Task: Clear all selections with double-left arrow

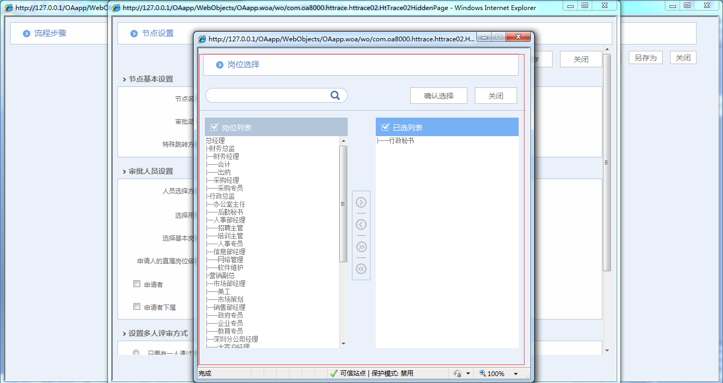Action: (x=361, y=269)
